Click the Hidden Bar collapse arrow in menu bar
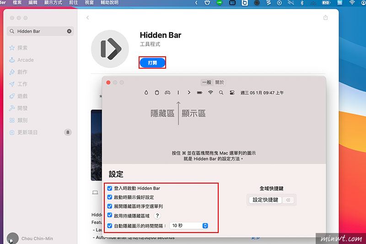 (x=196, y=3)
